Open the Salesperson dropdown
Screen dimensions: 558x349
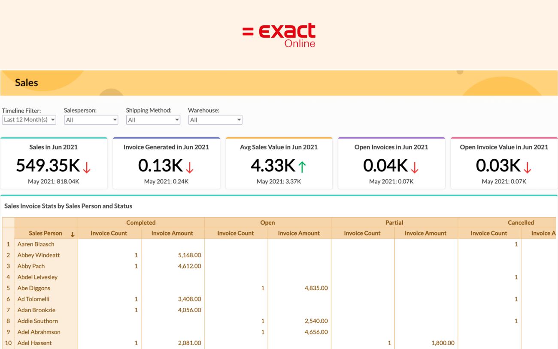click(91, 120)
